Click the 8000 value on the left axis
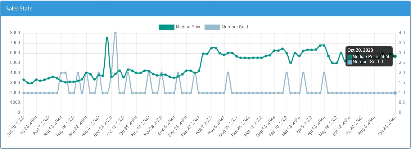Screen dimensions: 411x149 (15, 33)
